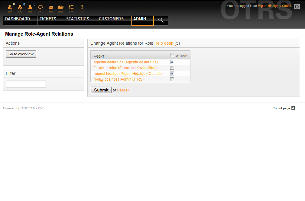
Task: Open the Customers menu
Action: pyautogui.click(x=111, y=19)
